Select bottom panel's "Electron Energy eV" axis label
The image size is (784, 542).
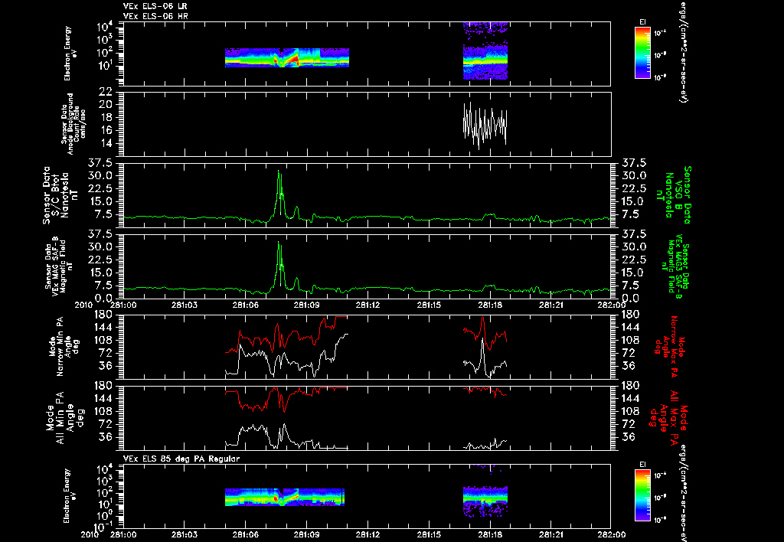click(70, 496)
